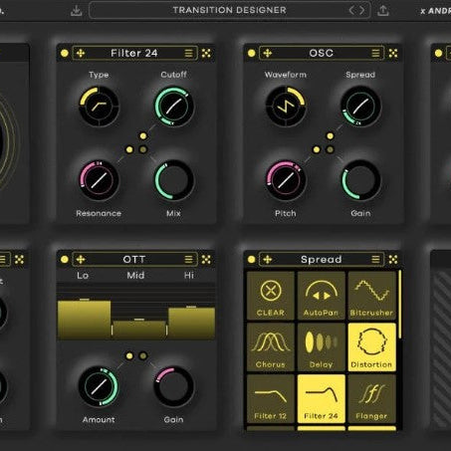Click the Filter 24 Cutoff knob
Screen dimensions: 451x451
tap(173, 107)
